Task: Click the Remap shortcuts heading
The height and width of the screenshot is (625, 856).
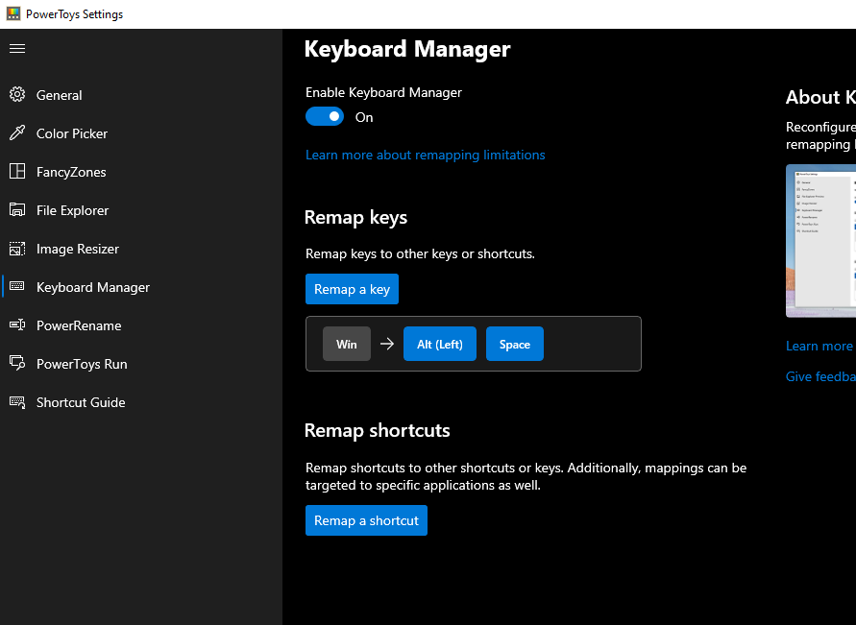Action: click(378, 430)
